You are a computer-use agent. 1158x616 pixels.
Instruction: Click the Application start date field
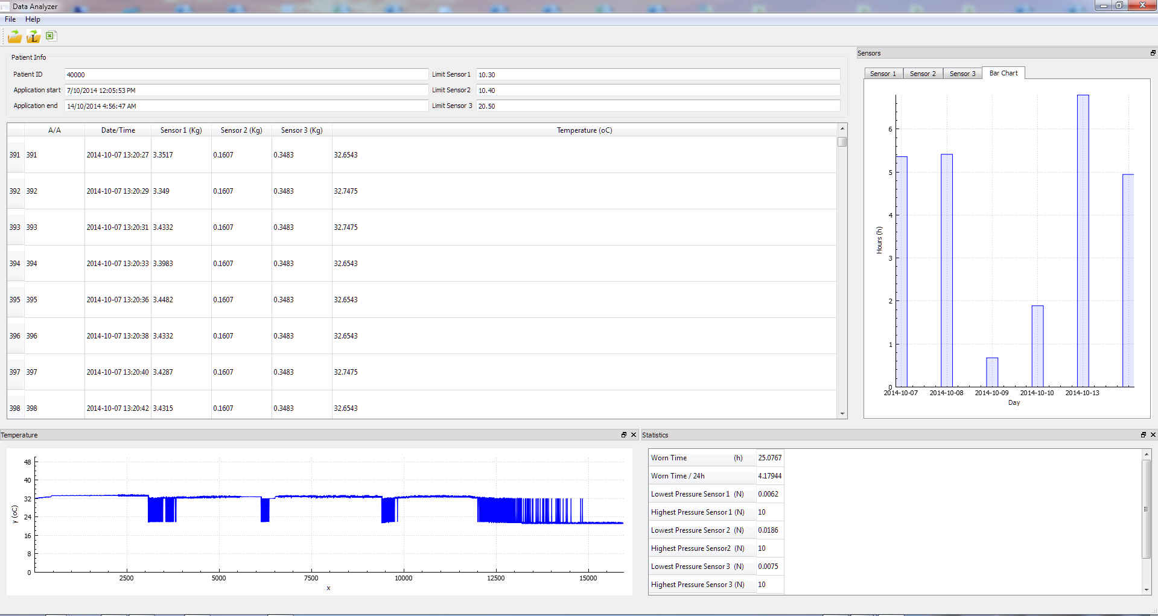coord(246,90)
